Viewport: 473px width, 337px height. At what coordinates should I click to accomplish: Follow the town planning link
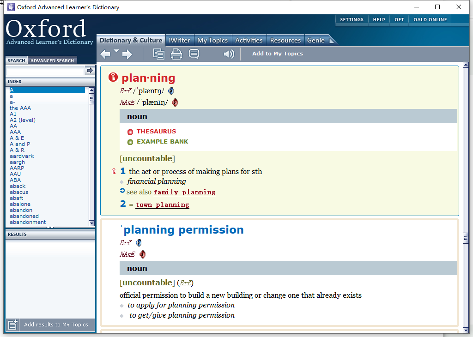[x=162, y=205]
